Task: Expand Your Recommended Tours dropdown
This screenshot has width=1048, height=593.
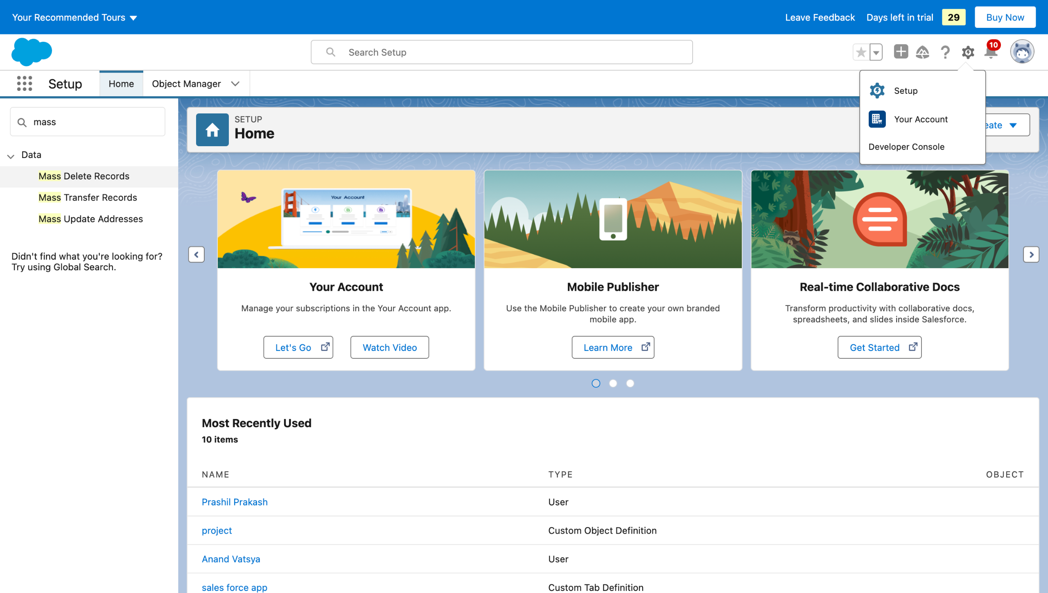Action: (x=75, y=17)
